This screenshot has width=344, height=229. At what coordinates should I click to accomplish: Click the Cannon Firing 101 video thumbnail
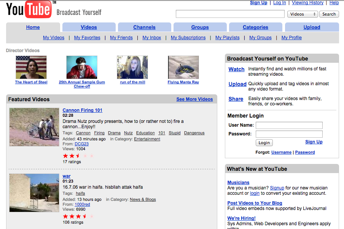(34, 127)
